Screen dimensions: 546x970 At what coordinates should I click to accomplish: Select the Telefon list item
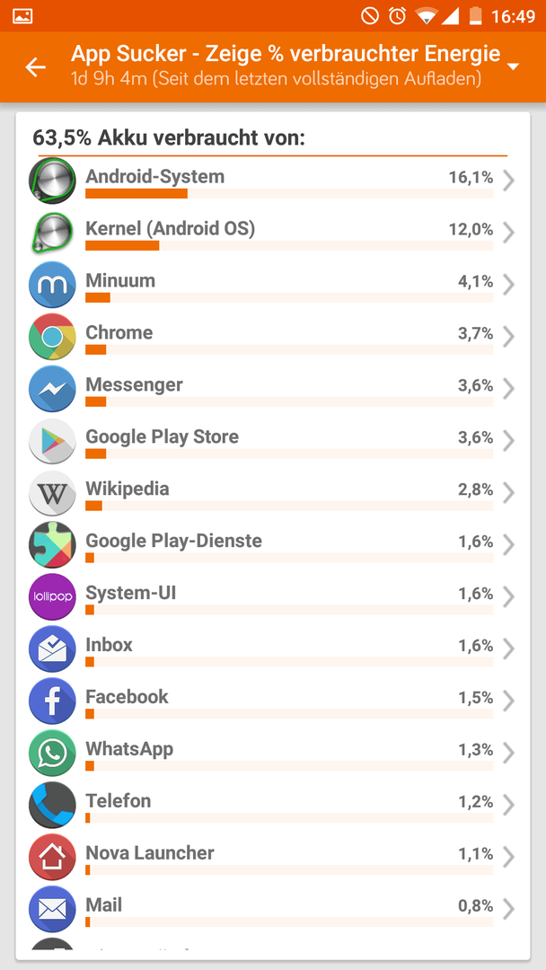tap(273, 804)
